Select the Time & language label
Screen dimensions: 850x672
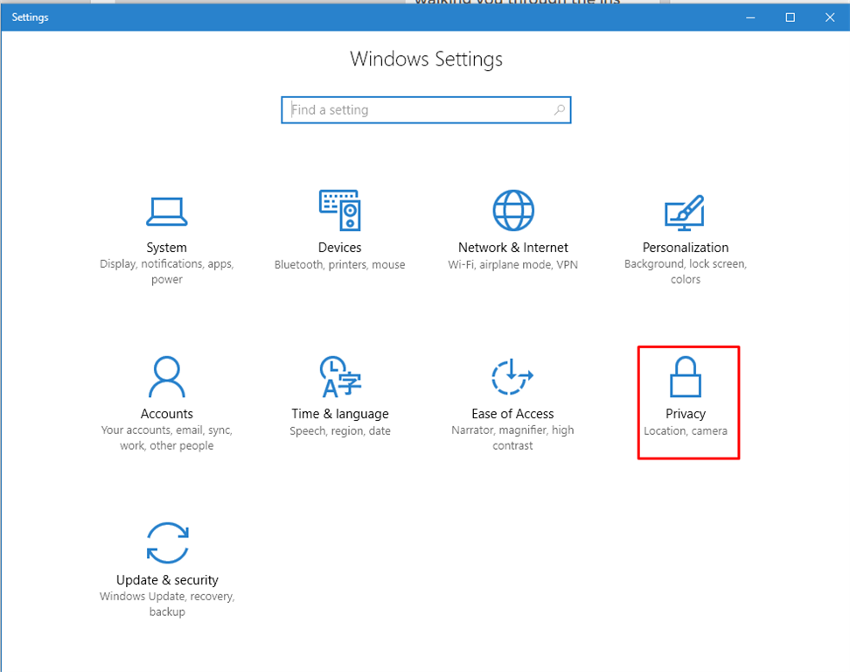340,414
